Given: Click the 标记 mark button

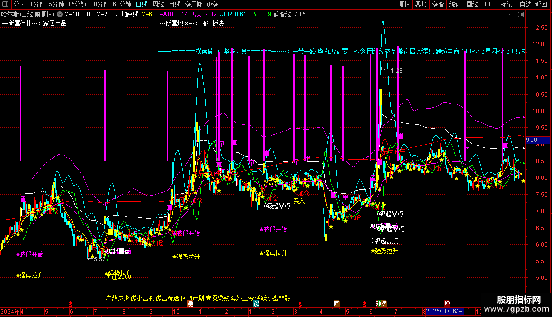Looking at the screenshot, I should click(506, 4).
